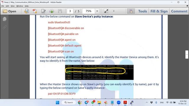Click the Adobe Reader taskbar icon
This screenshot has width=189, height=106.
pos(125,102)
